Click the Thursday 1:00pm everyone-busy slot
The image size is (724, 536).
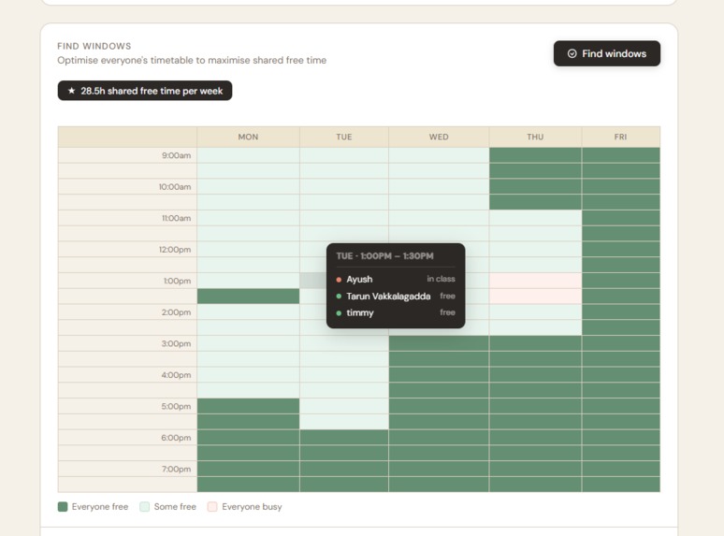(535, 281)
